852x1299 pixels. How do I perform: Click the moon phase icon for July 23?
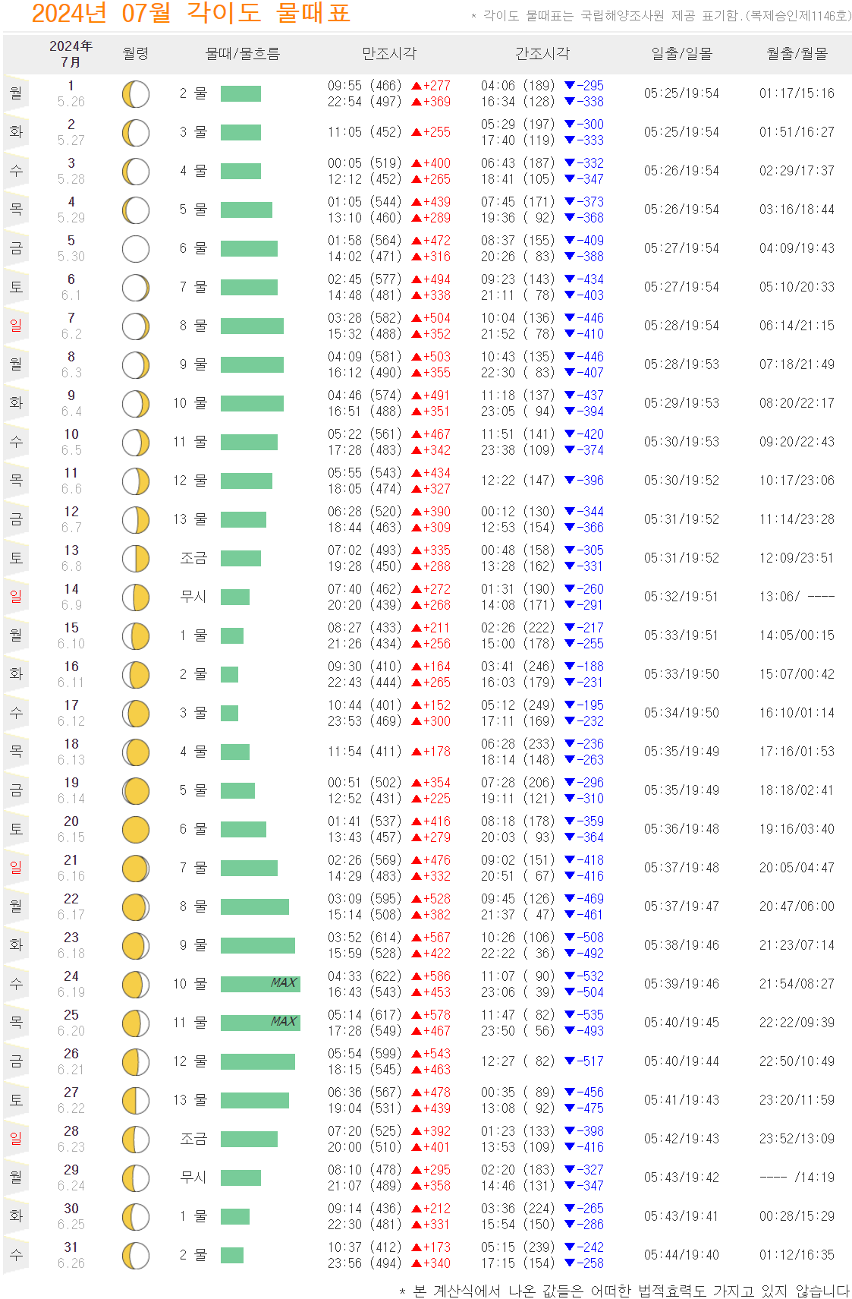click(x=136, y=946)
